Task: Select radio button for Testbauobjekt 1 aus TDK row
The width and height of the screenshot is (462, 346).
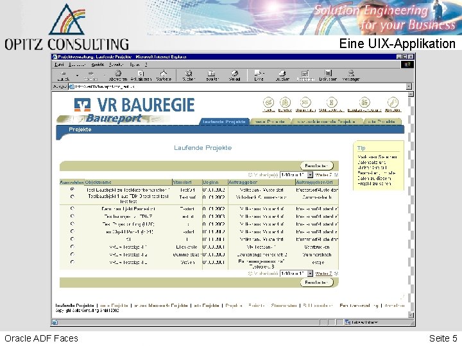Action: 72,197
